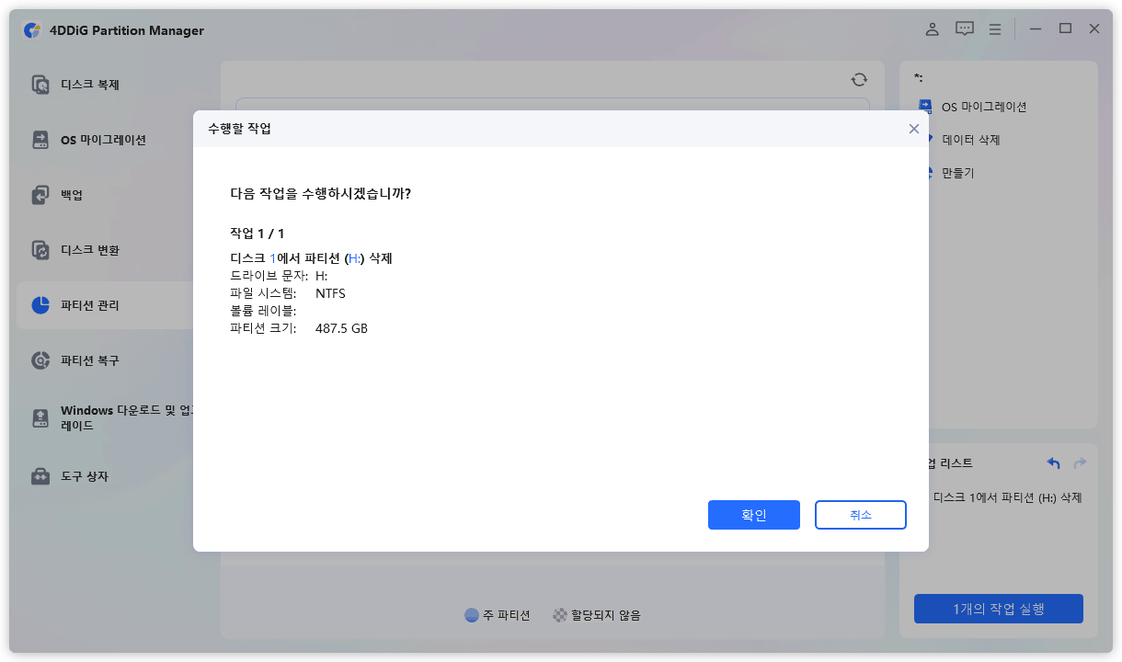This screenshot has height=662, width=1122.
Task: Confirm with the 확인 button
Action: click(753, 515)
